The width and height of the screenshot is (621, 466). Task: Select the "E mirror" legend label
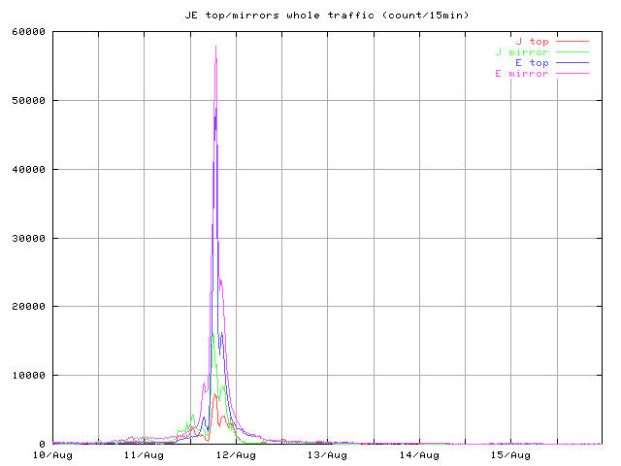click(522, 74)
